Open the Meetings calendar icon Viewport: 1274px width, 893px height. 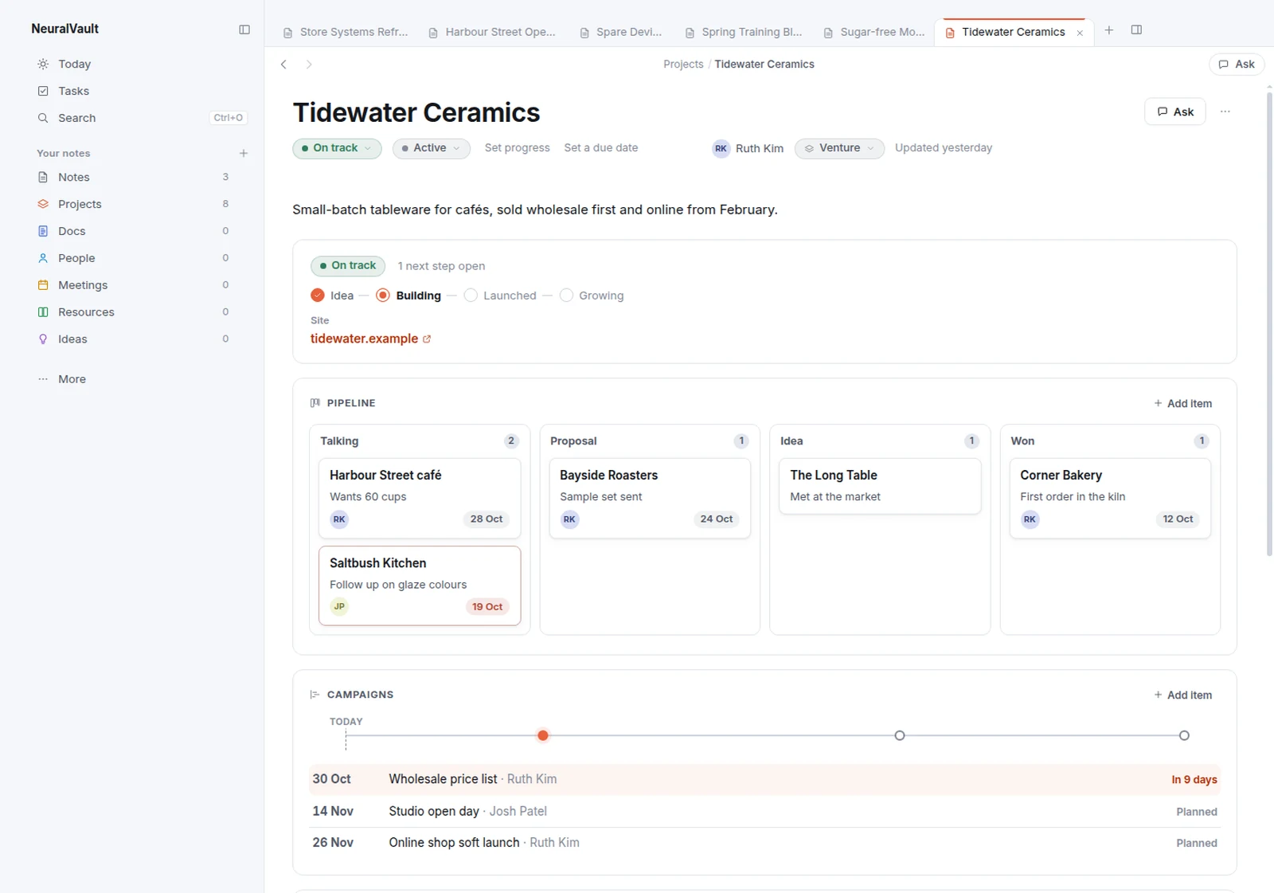[x=43, y=285]
